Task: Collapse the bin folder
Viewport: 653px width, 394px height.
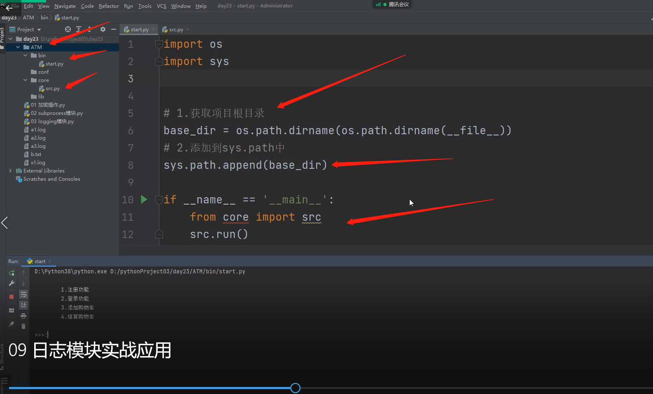Action: 26,55
